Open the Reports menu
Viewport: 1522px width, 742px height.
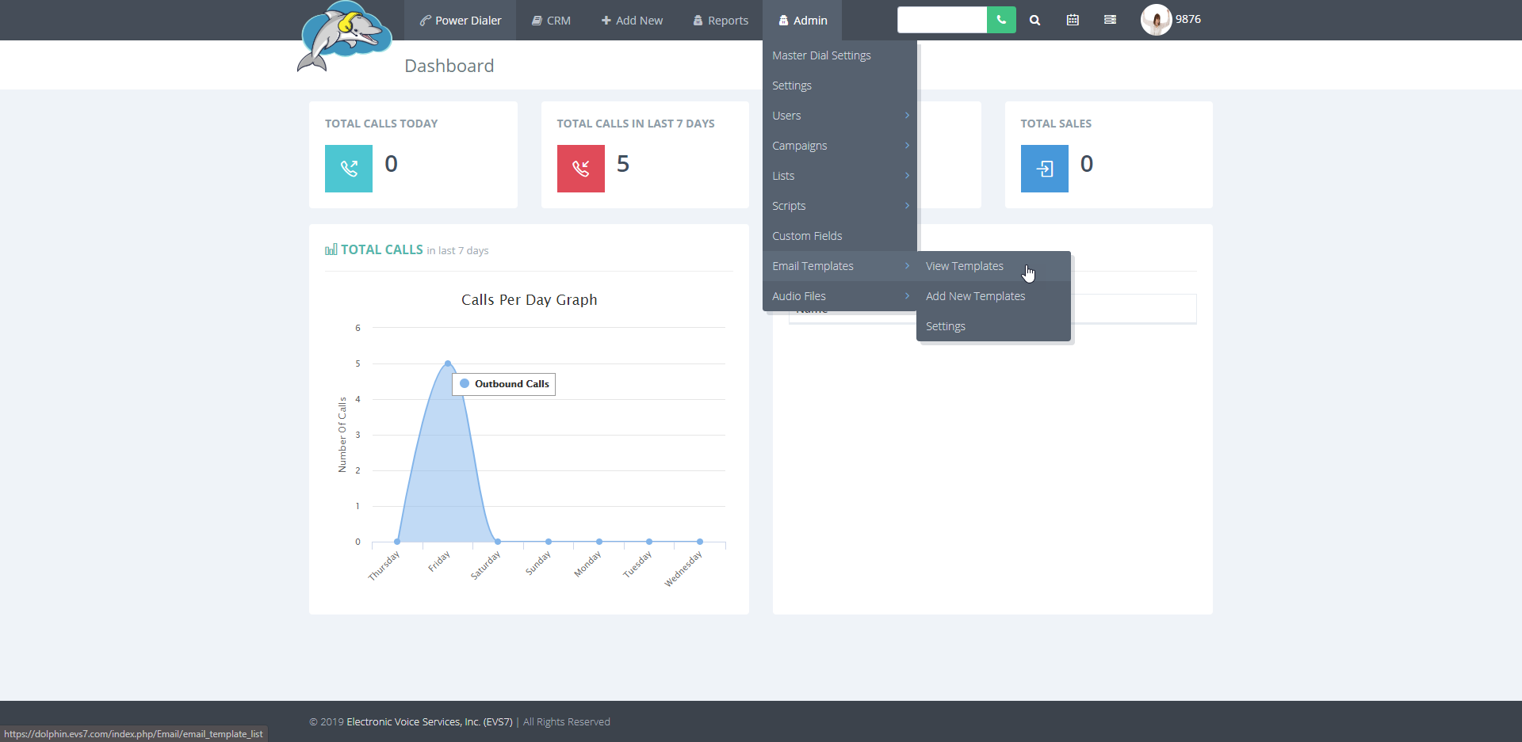coord(721,20)
